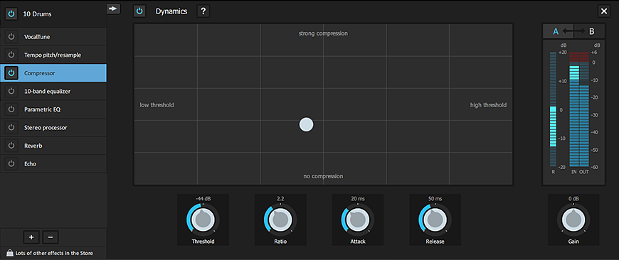This screenshot has width=619, height=260.
Task: Select the Echo effect row
Action: [x=53, y=164]
